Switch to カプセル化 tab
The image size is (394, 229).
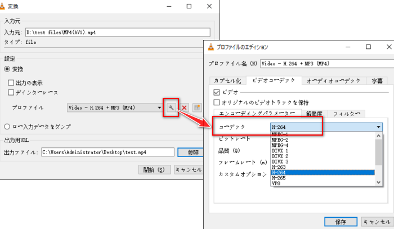coord(227,80)
